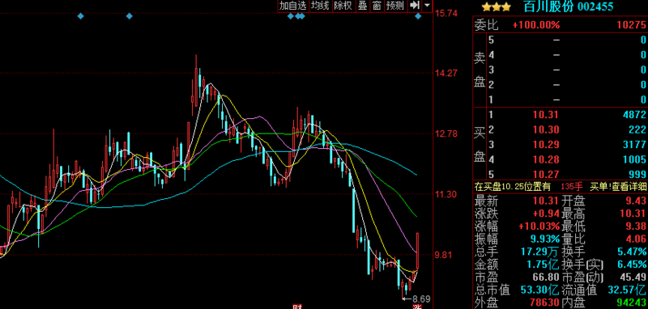
Task: Toggle the 预测 prediction feature
Action: (x=394, y=6)
